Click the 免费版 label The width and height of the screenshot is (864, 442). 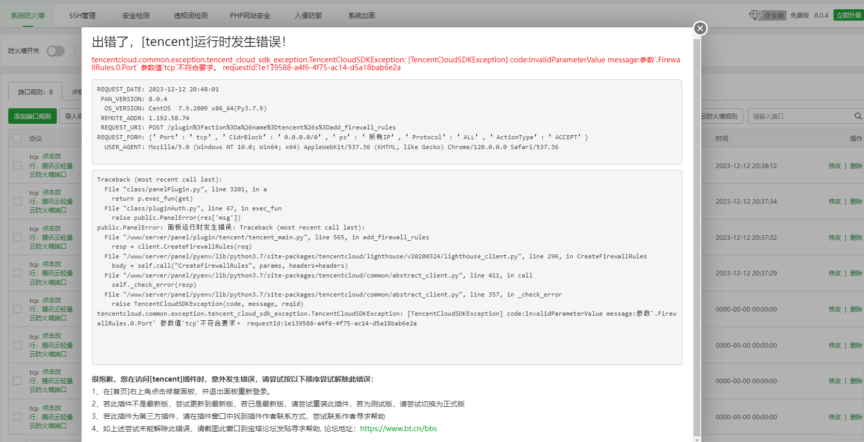pos(799,15)
